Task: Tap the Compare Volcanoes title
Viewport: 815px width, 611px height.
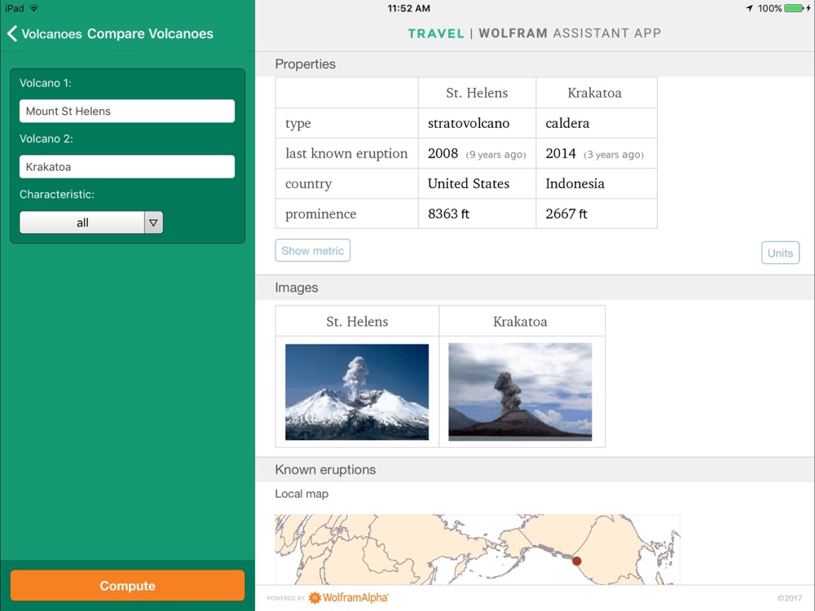Action: click(150, 33)
